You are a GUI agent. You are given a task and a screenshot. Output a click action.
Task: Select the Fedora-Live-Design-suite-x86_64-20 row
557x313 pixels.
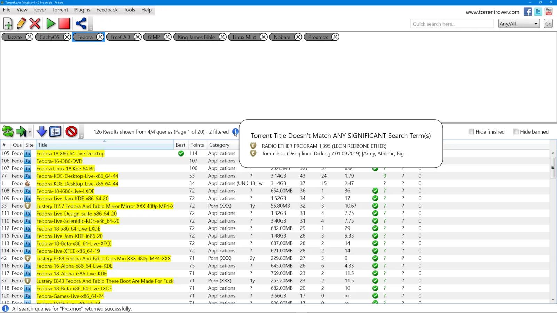275,213
